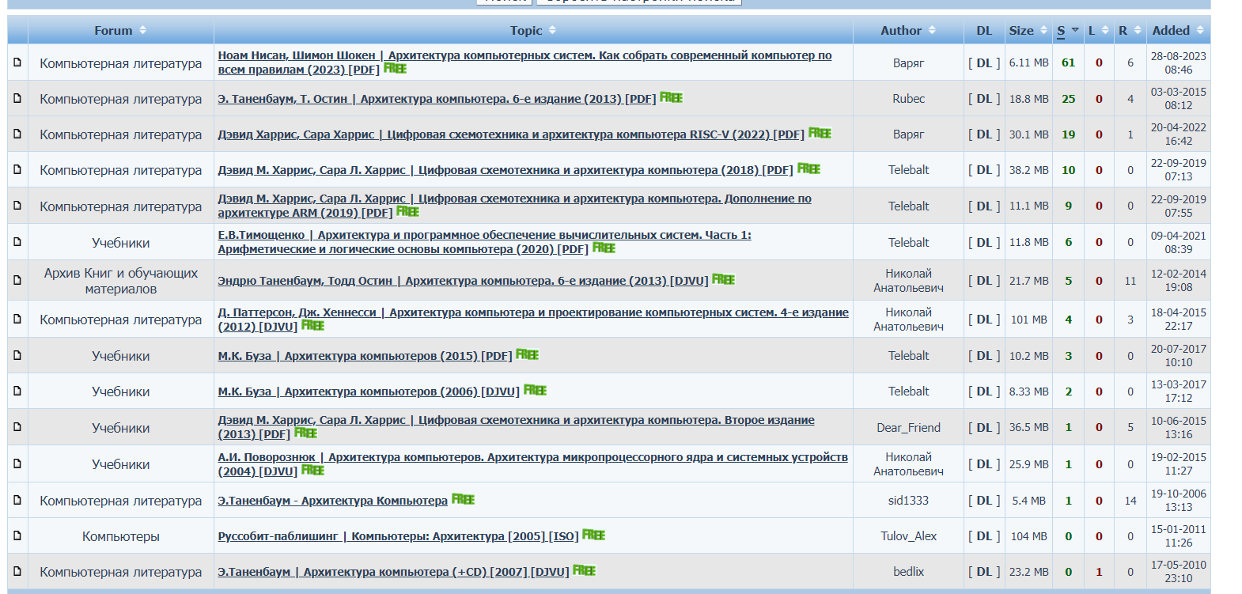Click DL for the 5.4 MB sid1333 torrent

(984, 501)
